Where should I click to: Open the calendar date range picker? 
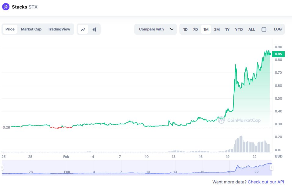click(264, 29)
